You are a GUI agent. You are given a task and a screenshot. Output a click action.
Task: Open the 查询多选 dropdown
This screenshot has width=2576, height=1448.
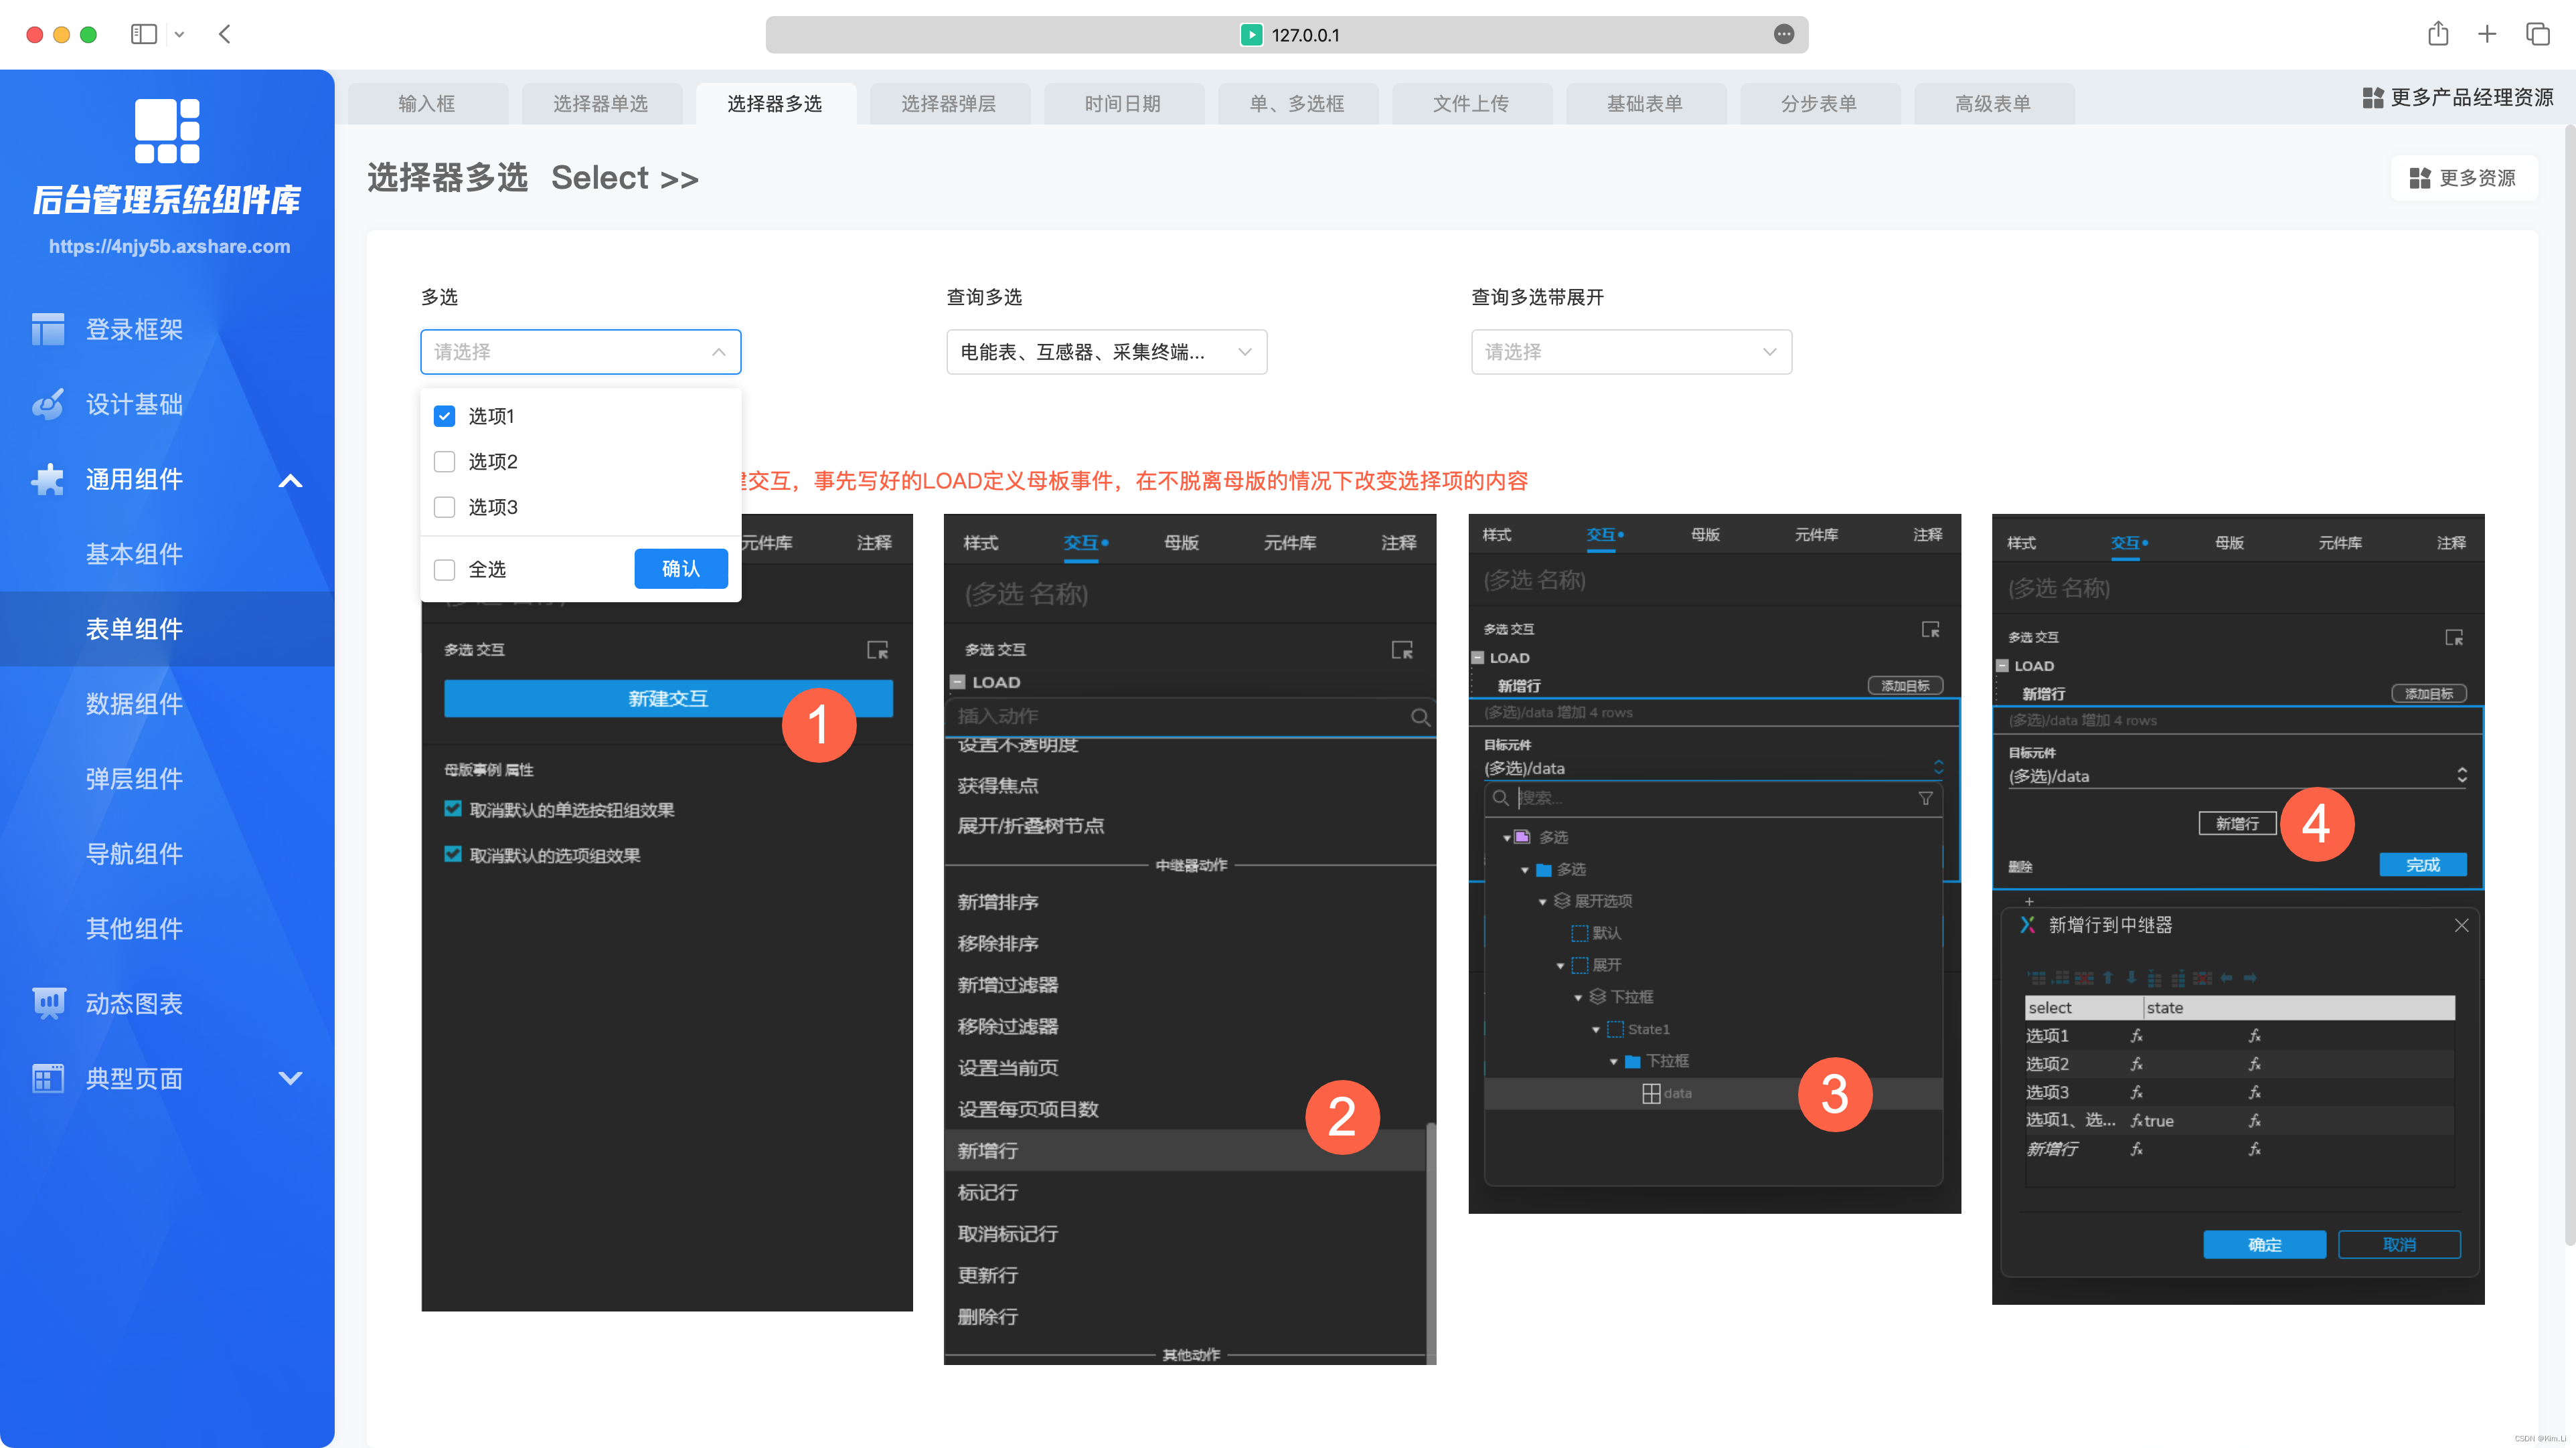point(1106,352)
